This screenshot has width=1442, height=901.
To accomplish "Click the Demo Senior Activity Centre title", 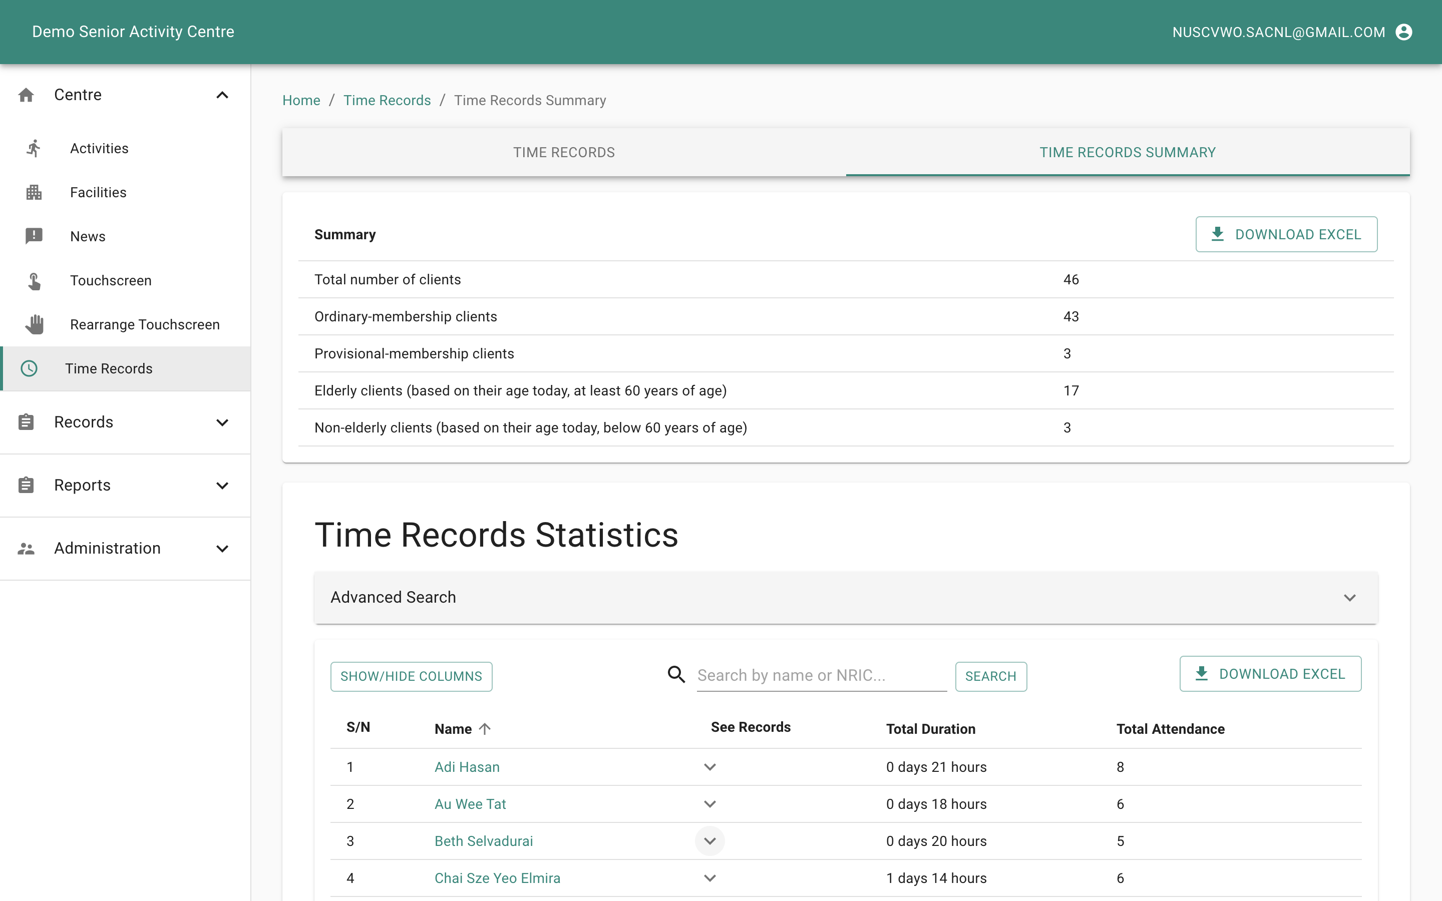I will point(133,32).
